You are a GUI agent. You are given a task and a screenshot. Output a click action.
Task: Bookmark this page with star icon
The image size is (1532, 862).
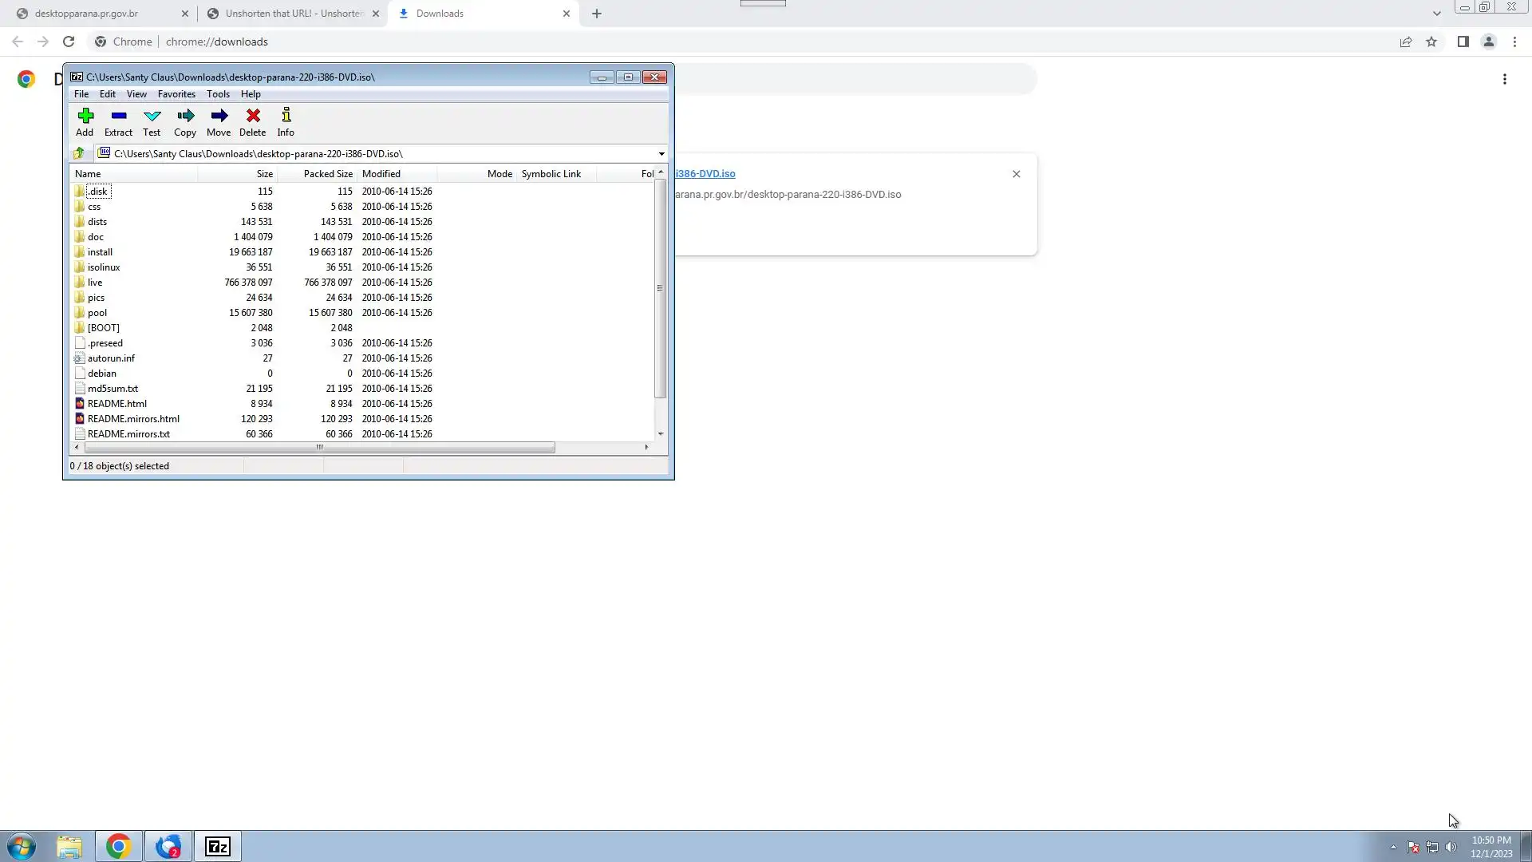(1431, 42)
